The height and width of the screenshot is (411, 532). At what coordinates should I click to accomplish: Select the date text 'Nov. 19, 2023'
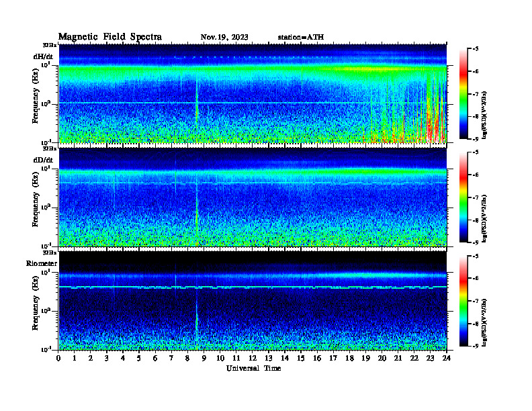click(x=224, y=37)
